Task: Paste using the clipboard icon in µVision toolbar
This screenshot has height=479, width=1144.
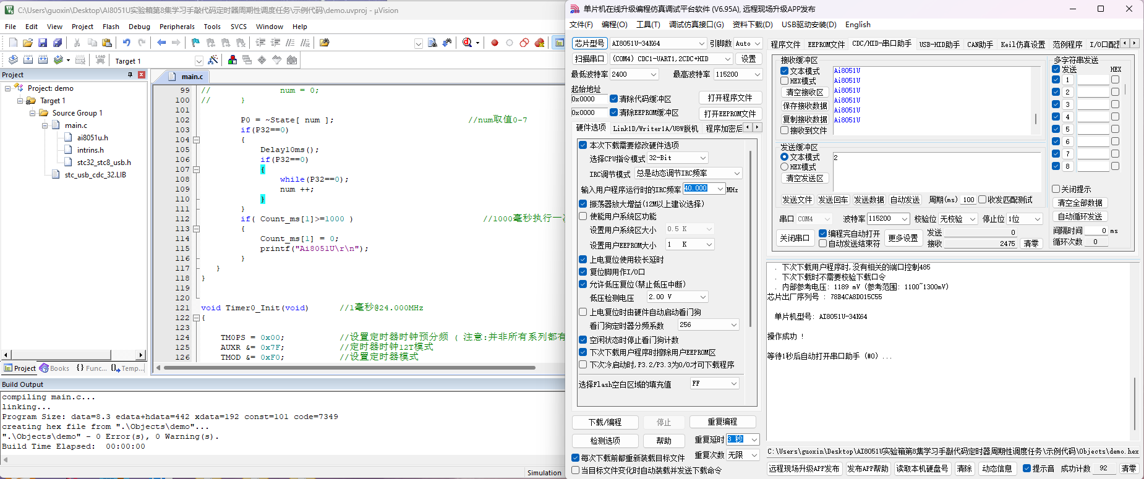Action: (x=107, y=43)
